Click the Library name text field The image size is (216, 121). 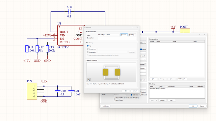click(x=117, y=49)
